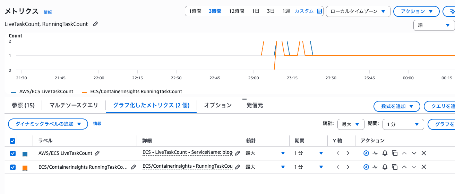Edit the ContainerInsights details with the pencil icon

pyautogui.click(x=238, y=167)
